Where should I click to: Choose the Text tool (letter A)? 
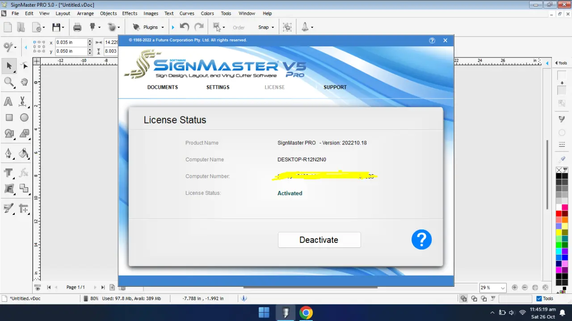coord(8,102)
